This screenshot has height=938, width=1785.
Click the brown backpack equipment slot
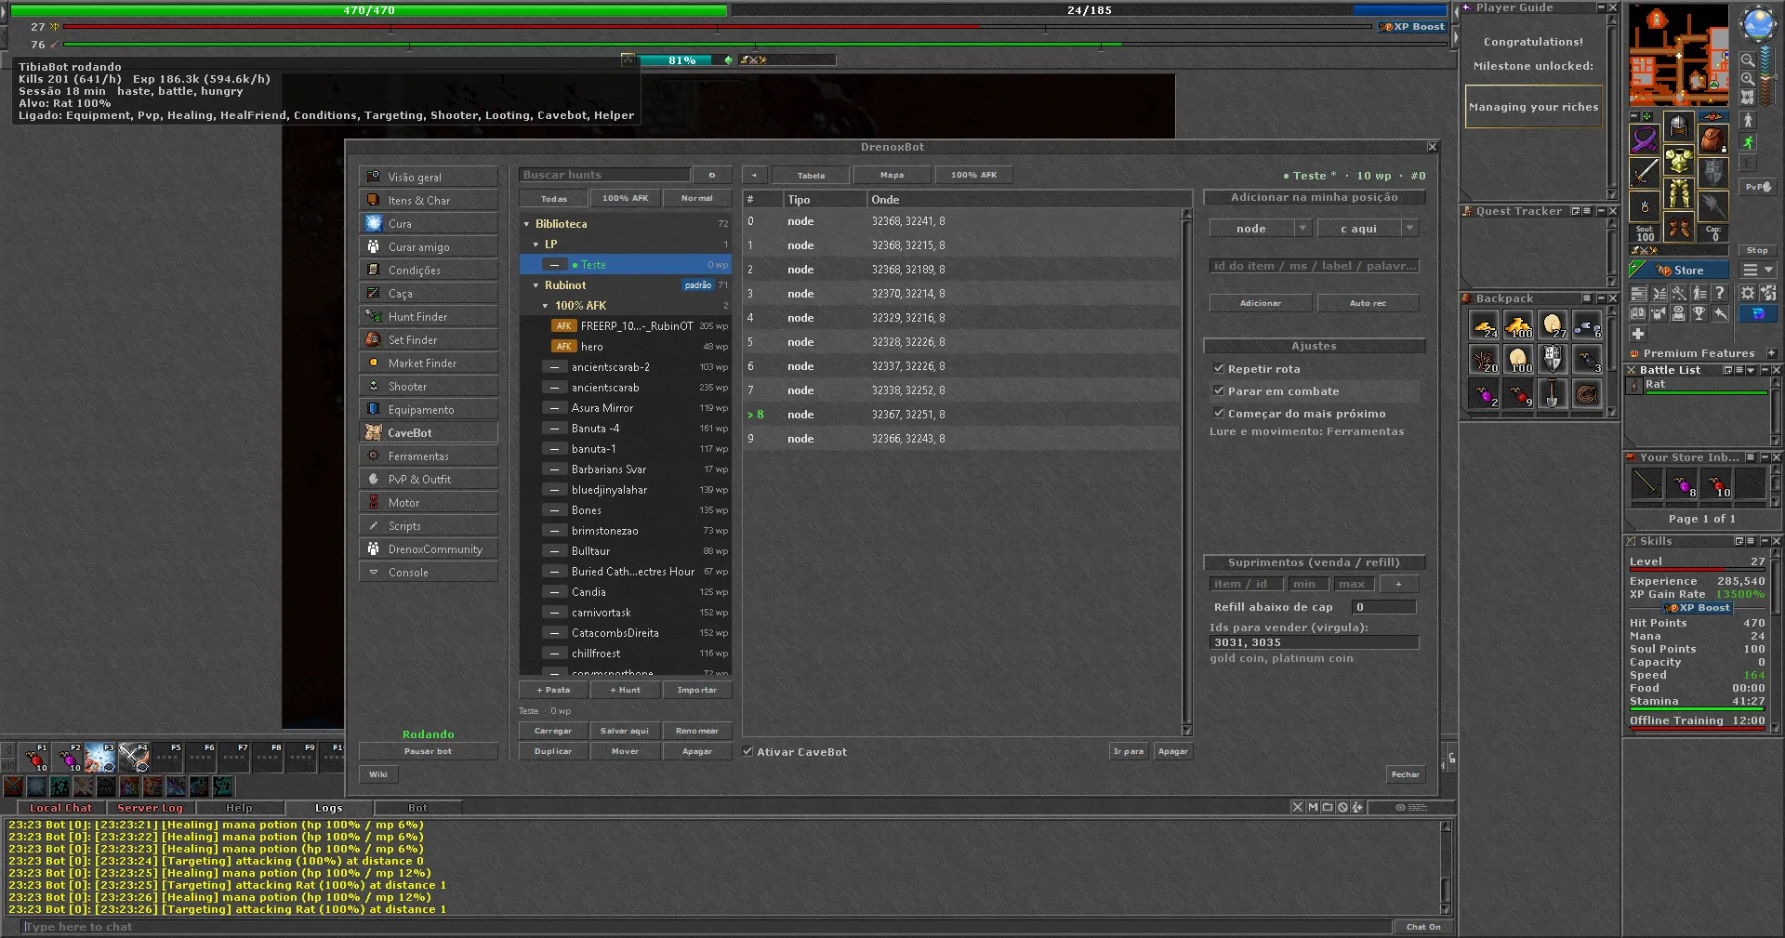point(1712,139)
